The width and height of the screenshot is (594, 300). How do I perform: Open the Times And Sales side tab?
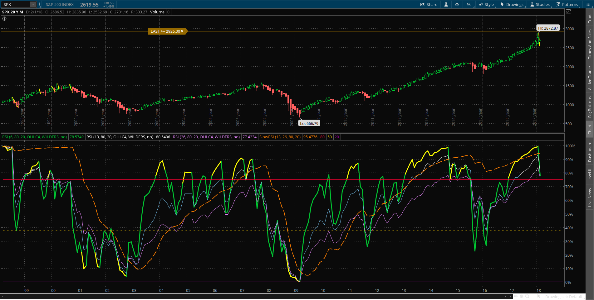coord(590,44)
